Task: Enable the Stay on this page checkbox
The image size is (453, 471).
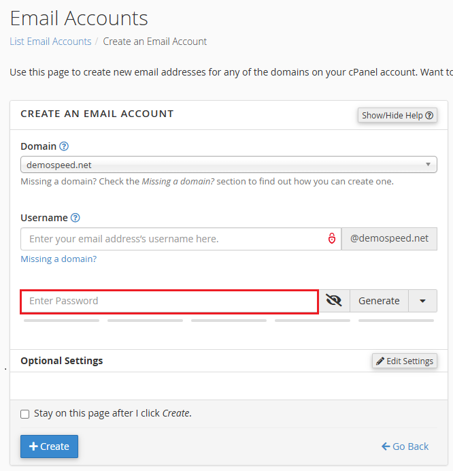Action: pyautogui.click(x=25, y=413)
